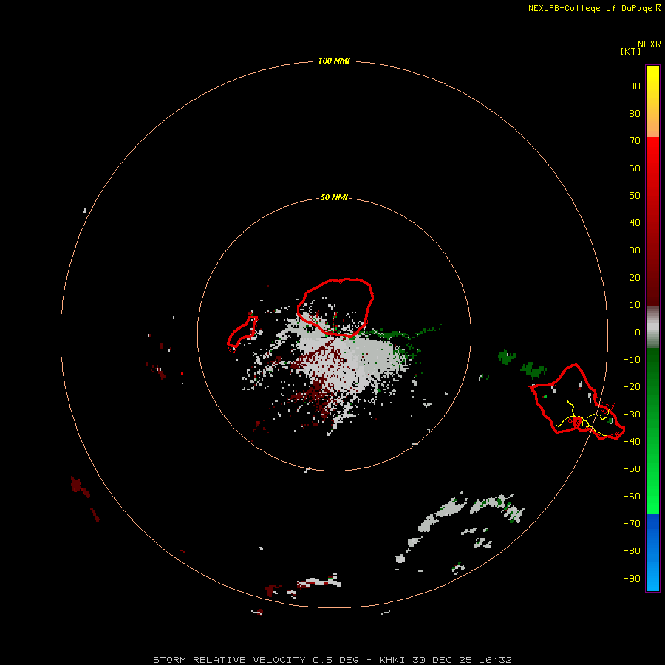Click the -70 value on the velocity scale
Image resolution: width=665 pixels, height=665 pixels.
click(632, 523)
